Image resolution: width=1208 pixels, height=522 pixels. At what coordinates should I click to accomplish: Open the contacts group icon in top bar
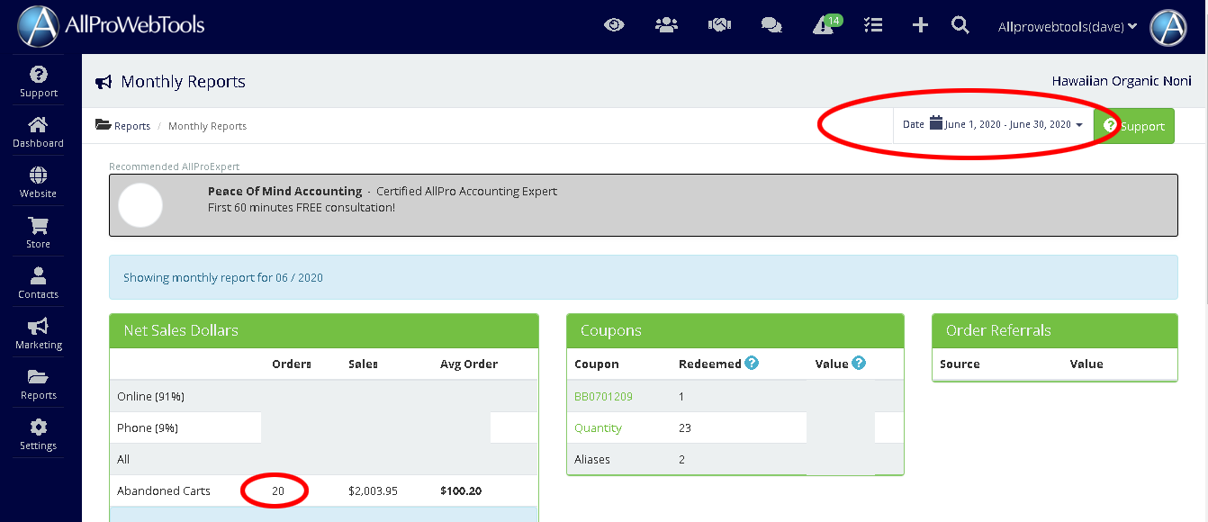coord(666,25)
